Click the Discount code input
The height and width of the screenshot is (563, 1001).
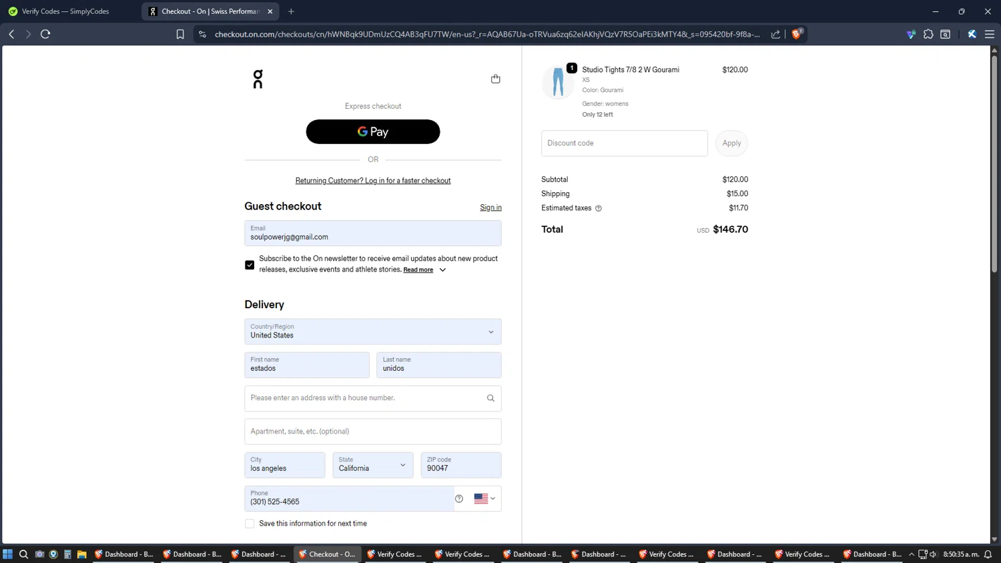click(x=625, y=143)
